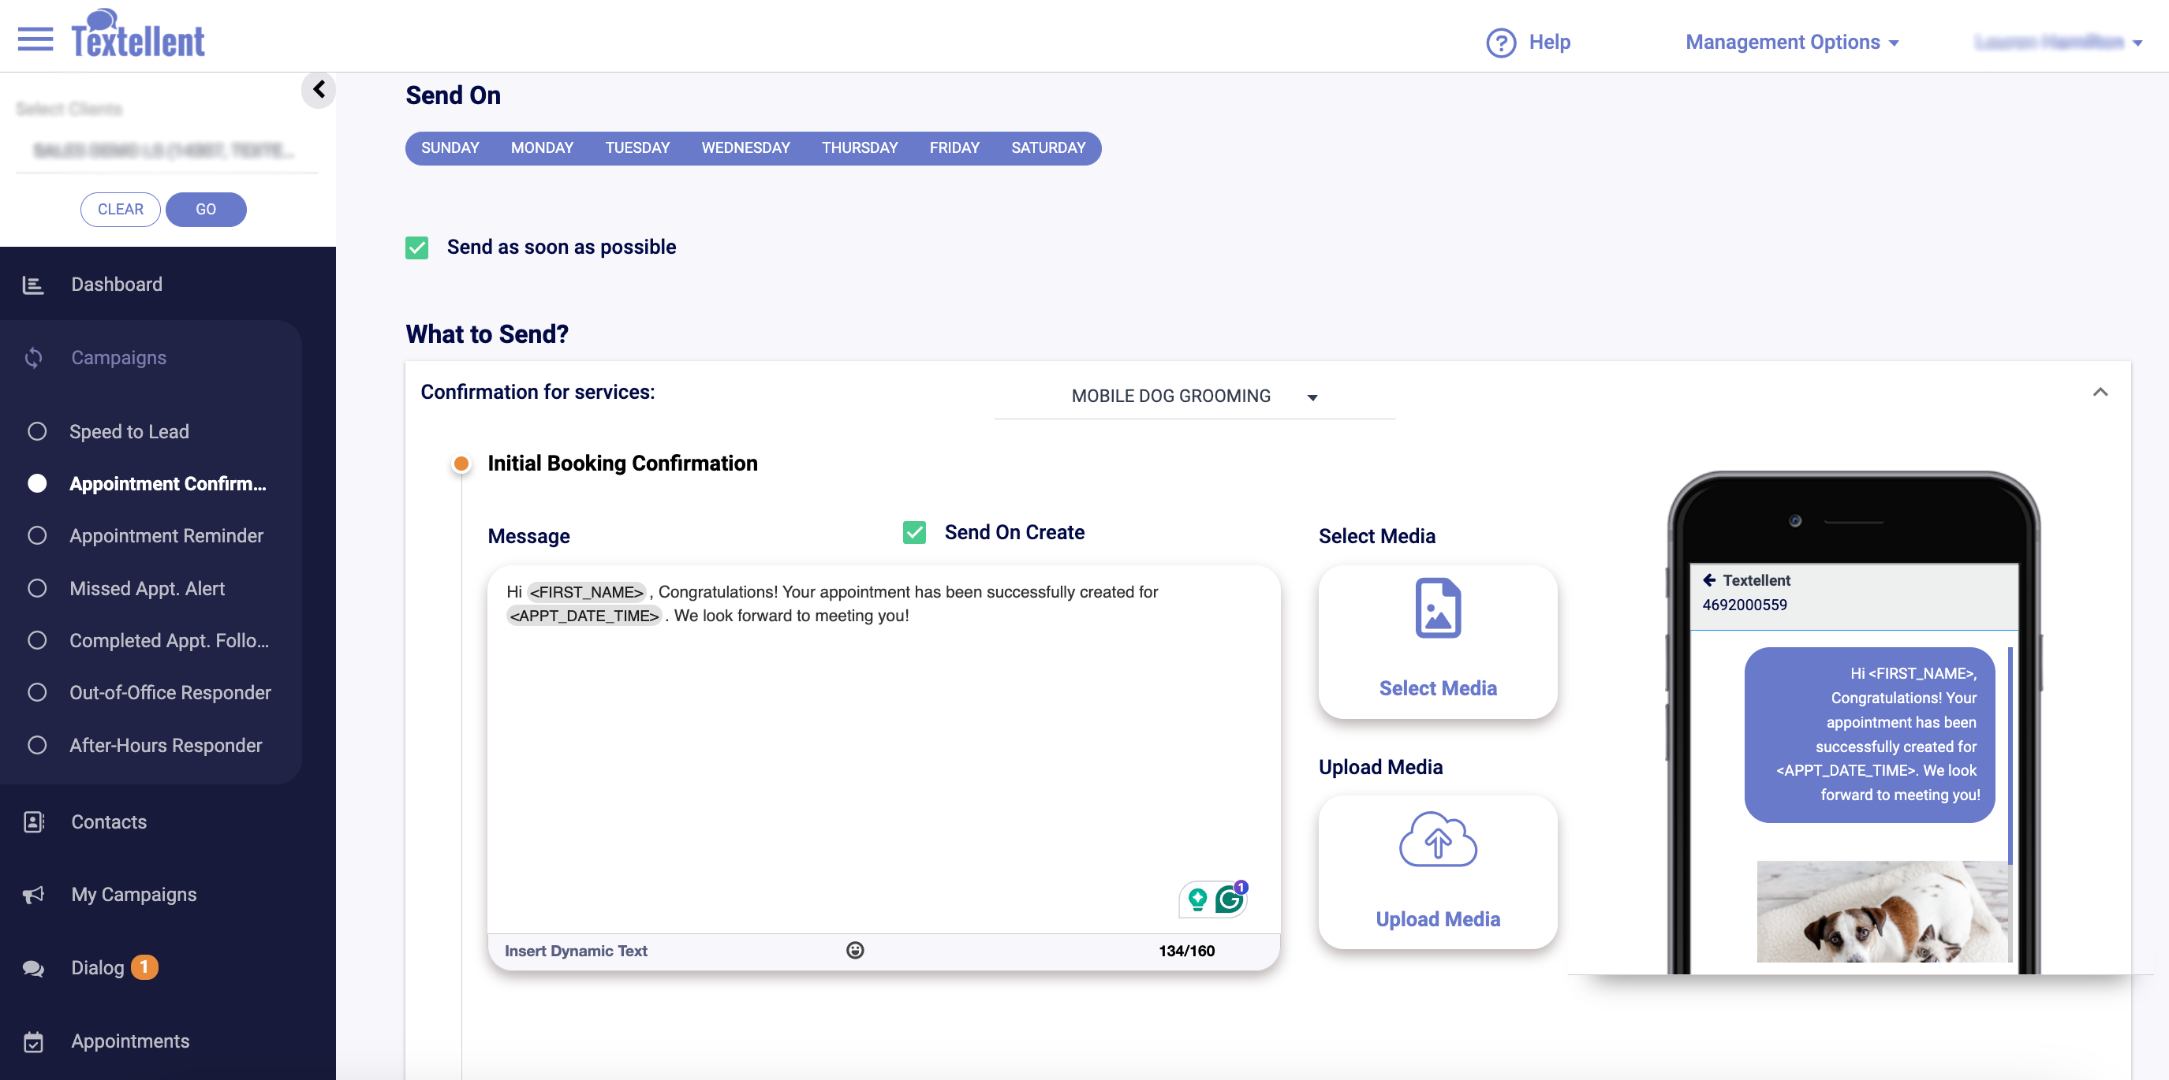Click the Select Media image icon
Viewport: 2169px width, 1080px height.
pos(1437,608)
